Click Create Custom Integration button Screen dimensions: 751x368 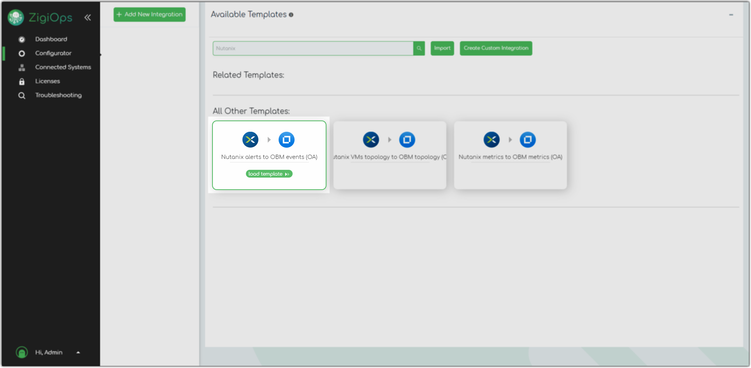point(496,48)
